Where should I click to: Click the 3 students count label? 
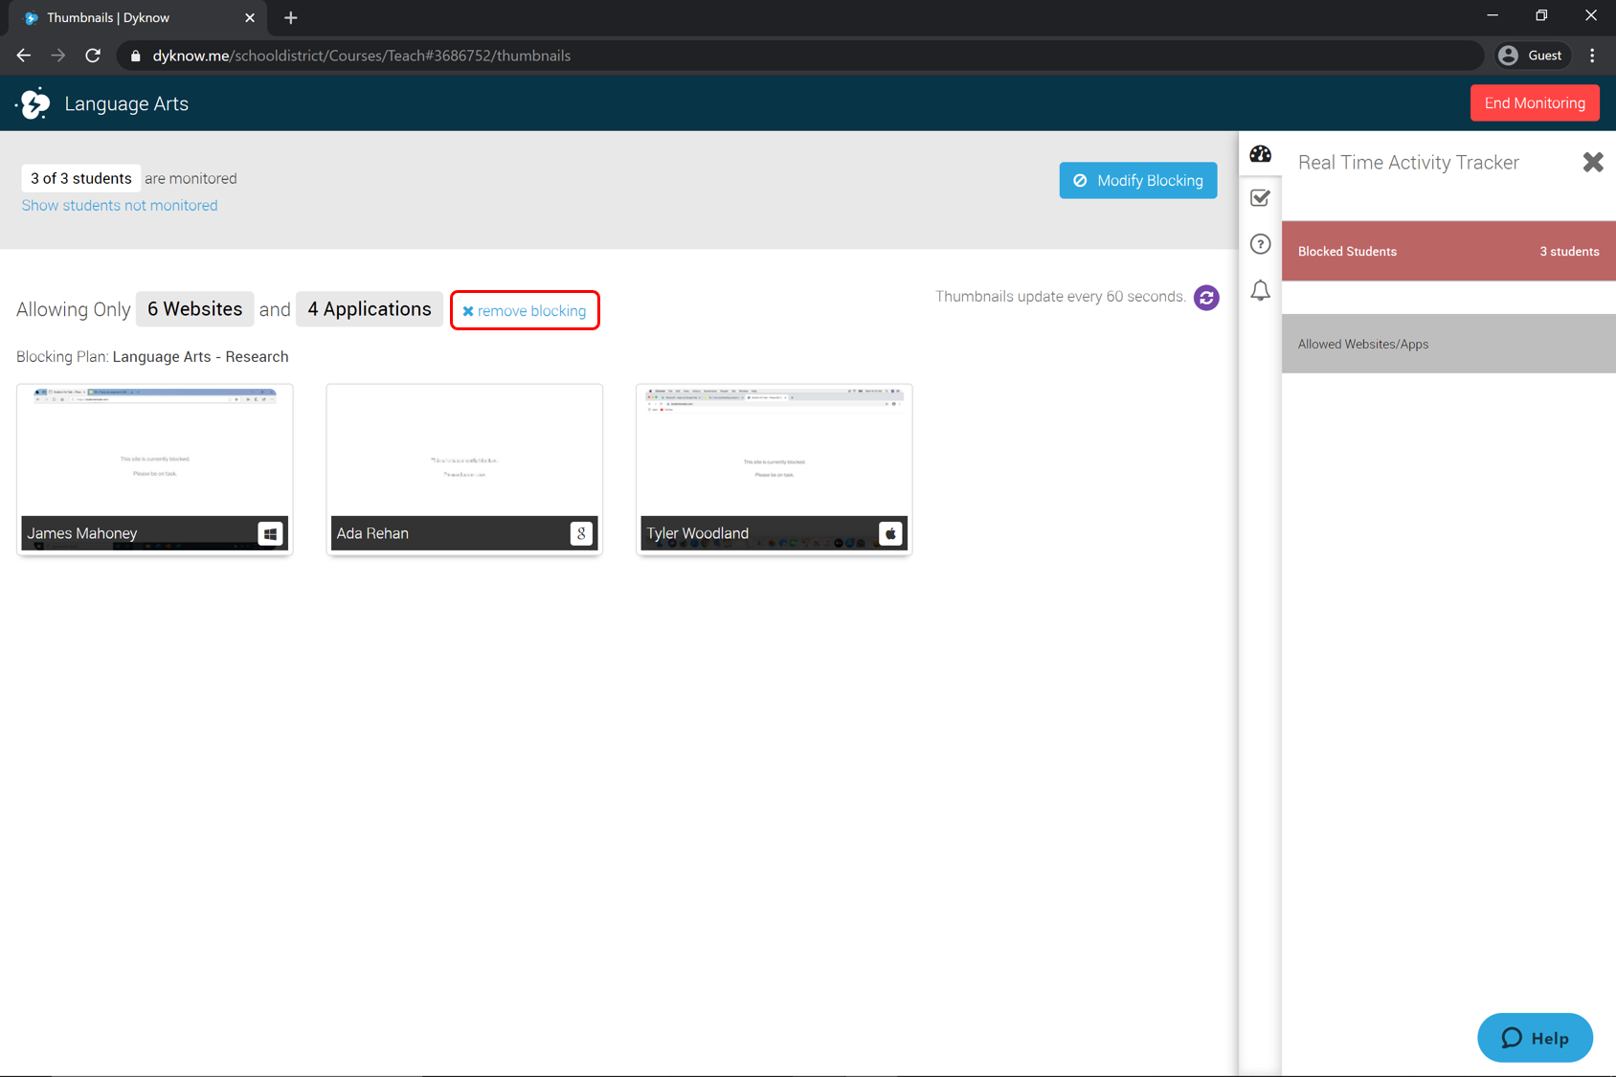pos(1569,251)
